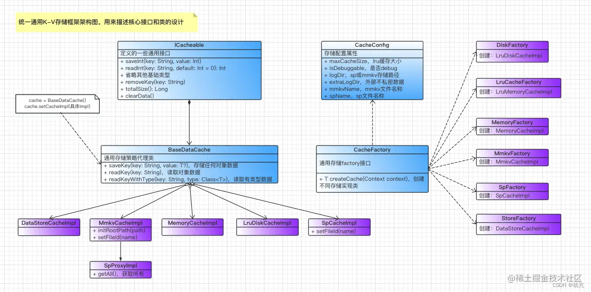Select the createCache(Context context) method text
The width and height of the screenshot is (591, 292).
point(372,182)
